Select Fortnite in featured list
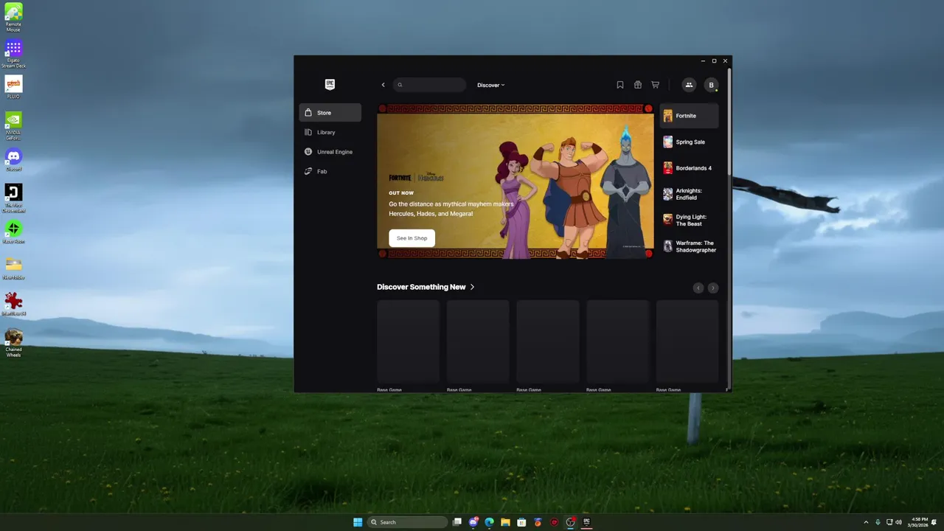Screen dimensions: 944x531 pyautogui.click(x=689, y=116)
